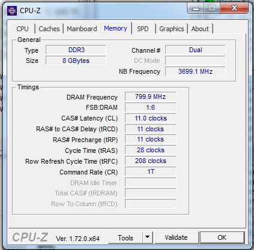Click the Row Refresh Cycle Time (tRFC) label
The image size is (254, 250).
(71, 161)
